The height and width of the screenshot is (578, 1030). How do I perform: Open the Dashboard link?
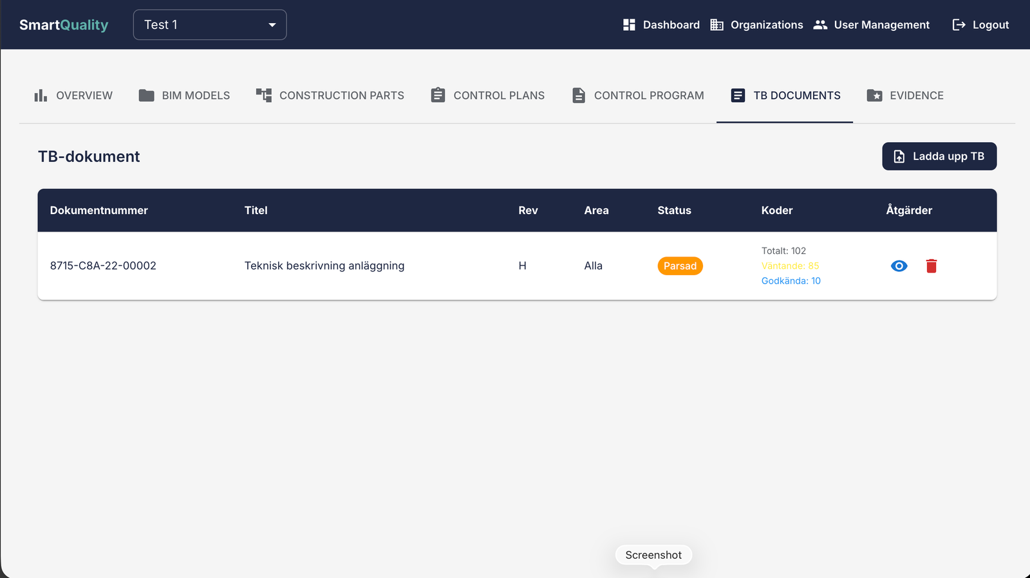point(661,24)
